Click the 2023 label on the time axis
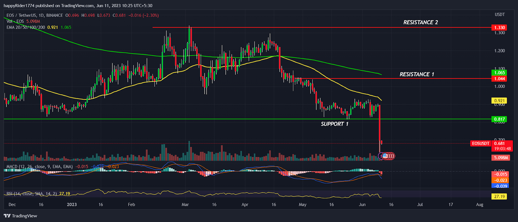Image resolution: width=518 pixels, height=222 pixels. tap(72, 205)
